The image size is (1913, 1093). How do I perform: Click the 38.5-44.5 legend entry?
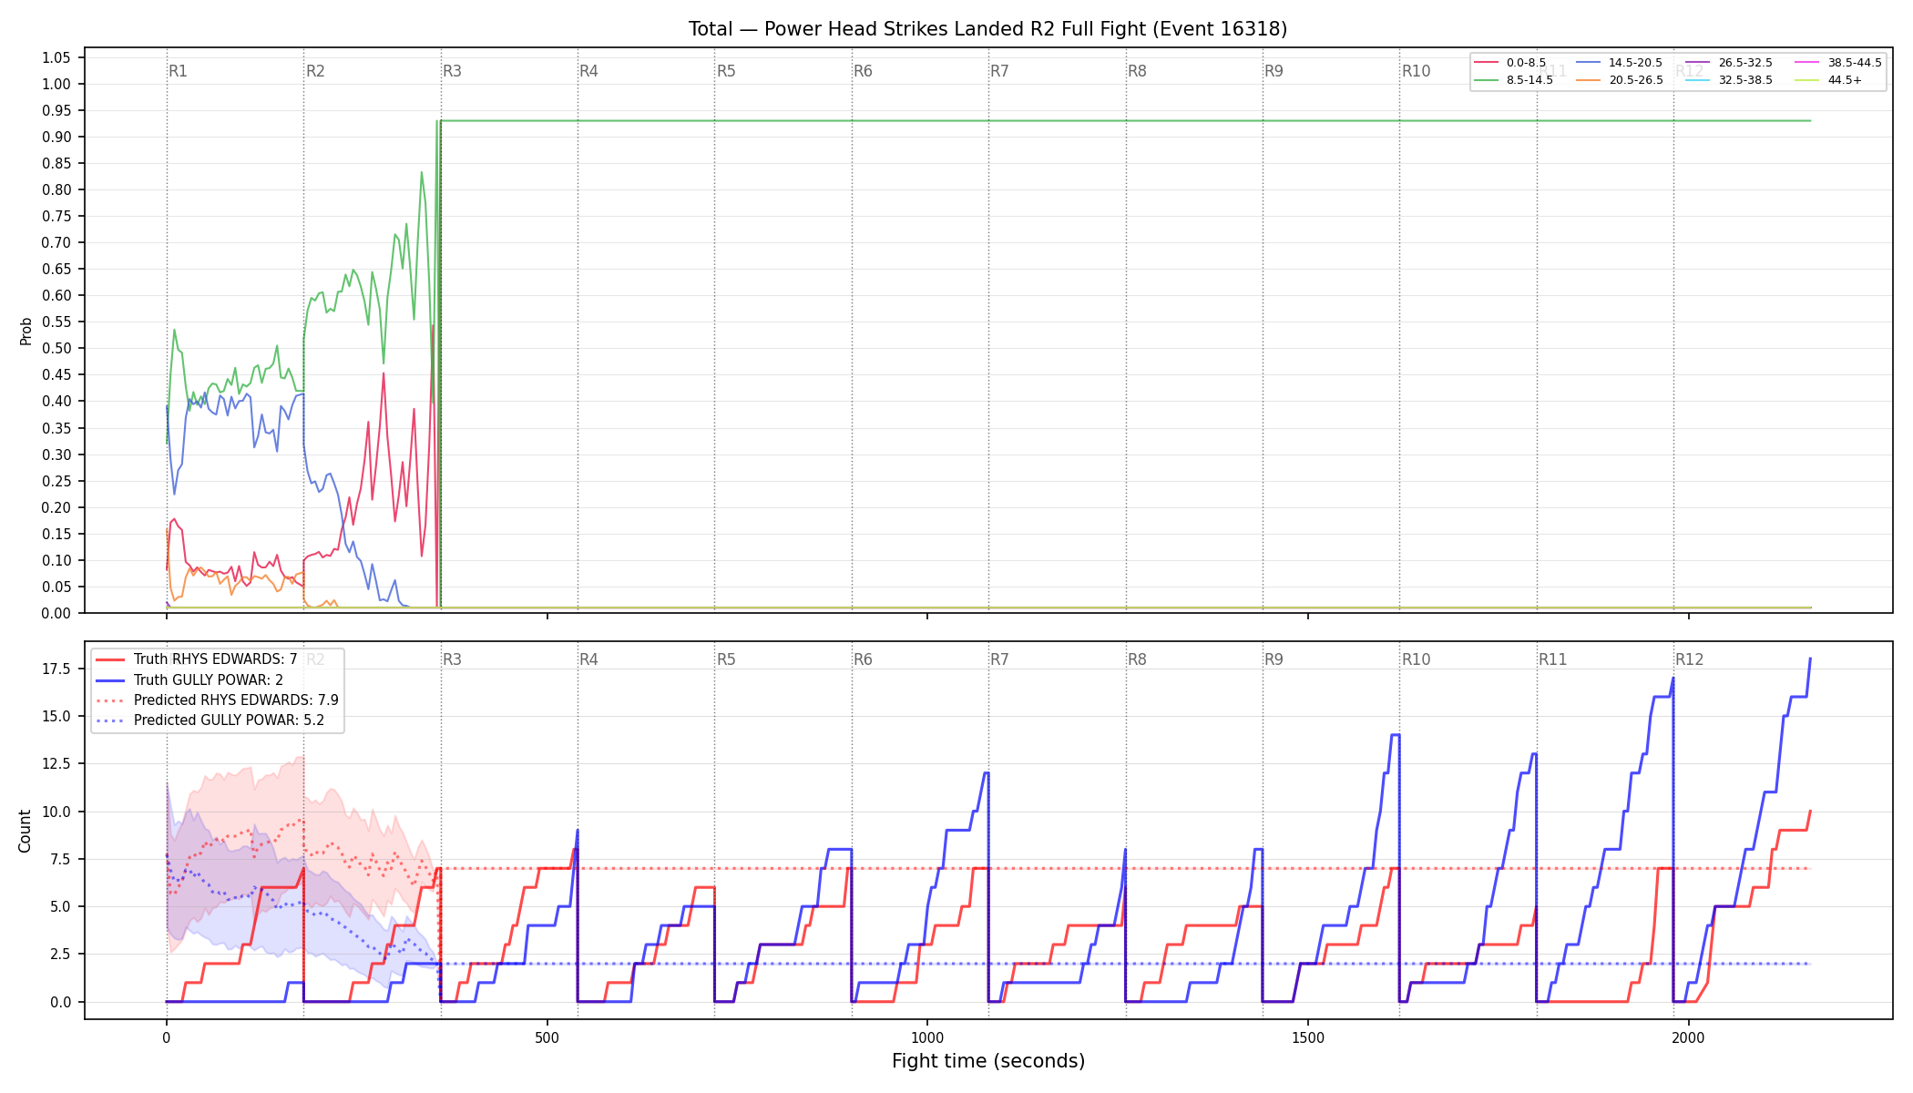click(x=1838, y=63)
